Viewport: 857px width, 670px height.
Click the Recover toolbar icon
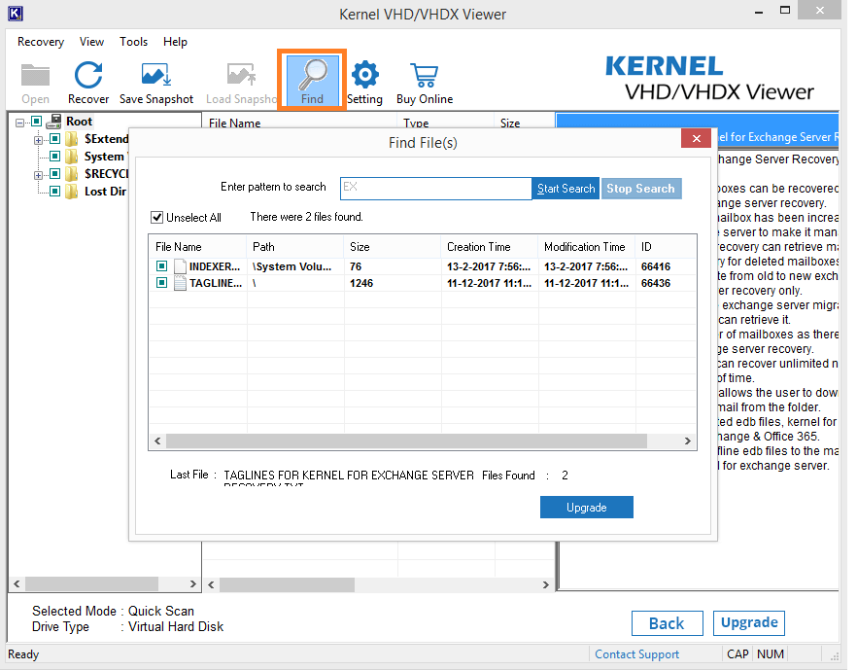click(88, 76)
